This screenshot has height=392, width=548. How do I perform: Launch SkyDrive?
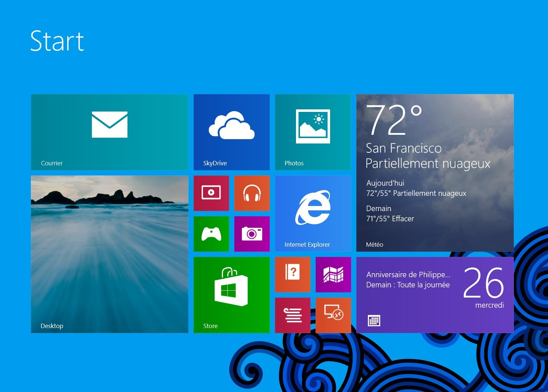tap(231, 132)
